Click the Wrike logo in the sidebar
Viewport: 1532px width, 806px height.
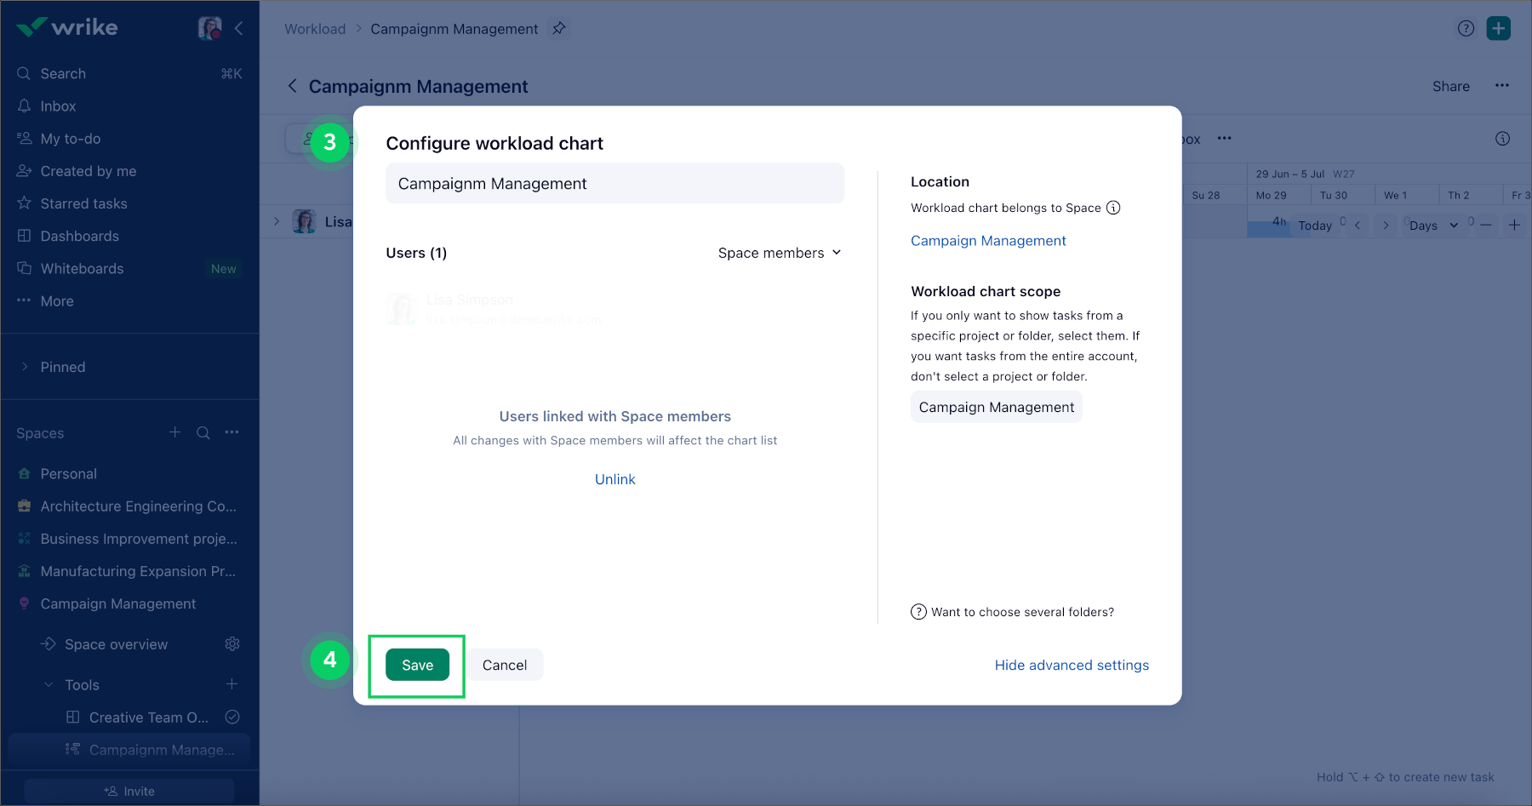[x=67, y=27]
